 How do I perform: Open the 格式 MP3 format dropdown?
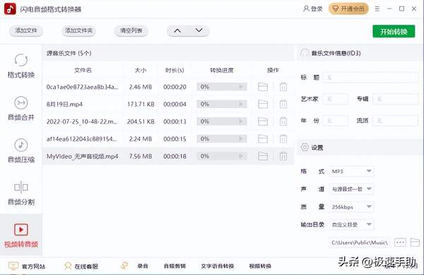pos(351,171)
